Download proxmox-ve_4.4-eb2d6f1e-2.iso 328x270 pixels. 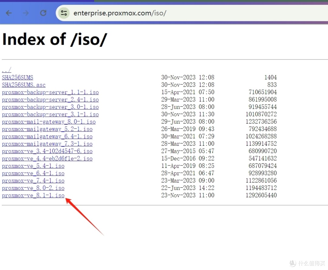(47, 159)
